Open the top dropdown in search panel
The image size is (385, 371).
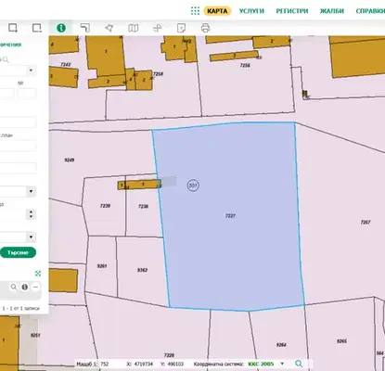coord(19,70)
